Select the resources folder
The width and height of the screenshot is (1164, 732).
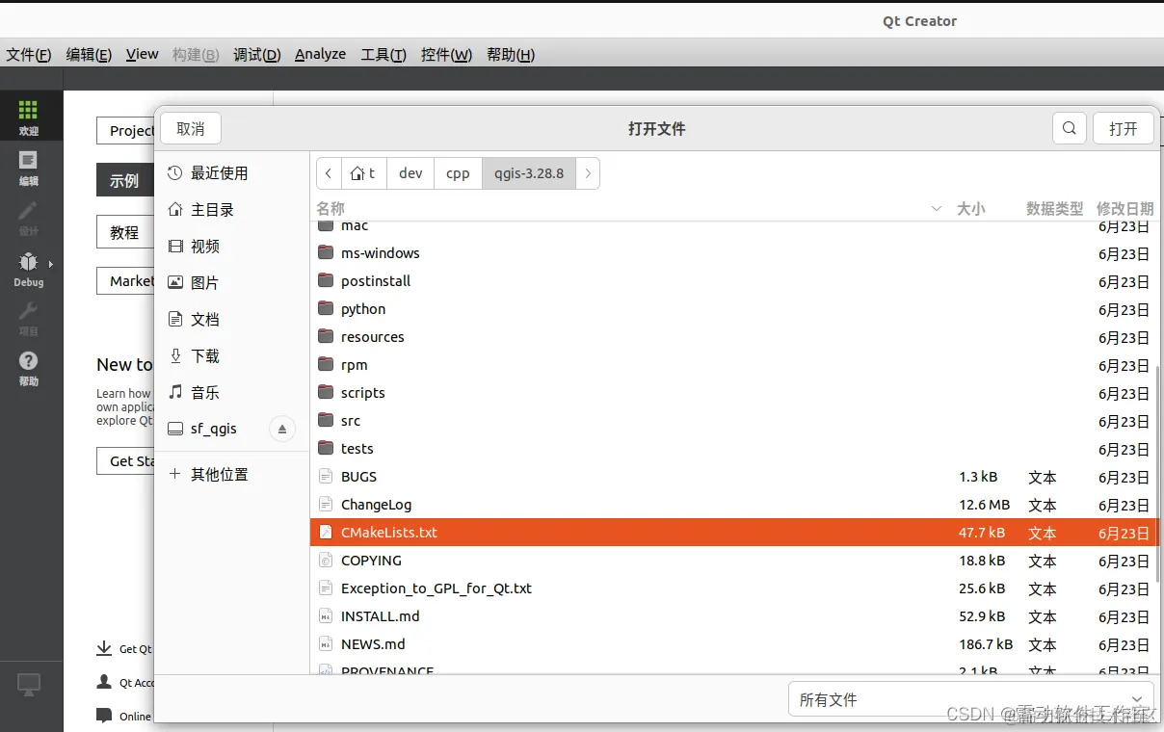(734, 337)
